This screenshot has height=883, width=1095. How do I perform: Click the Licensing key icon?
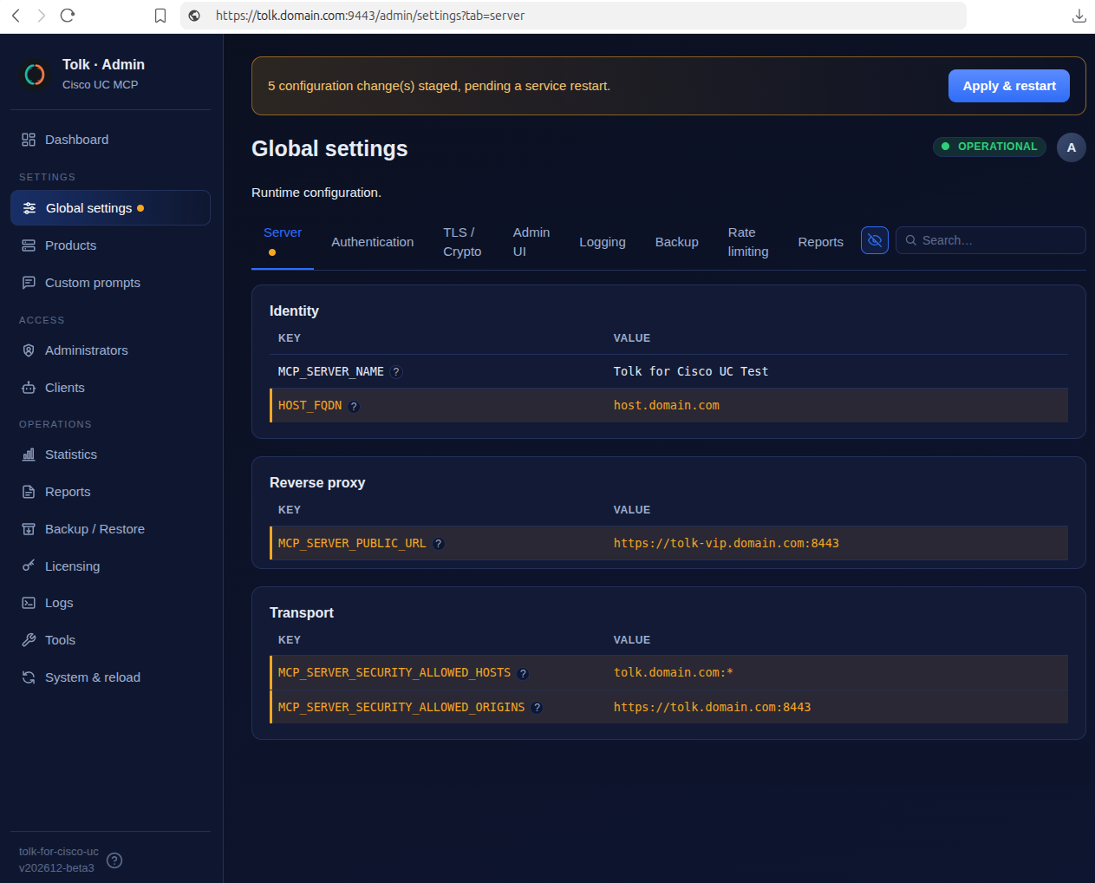29,566
